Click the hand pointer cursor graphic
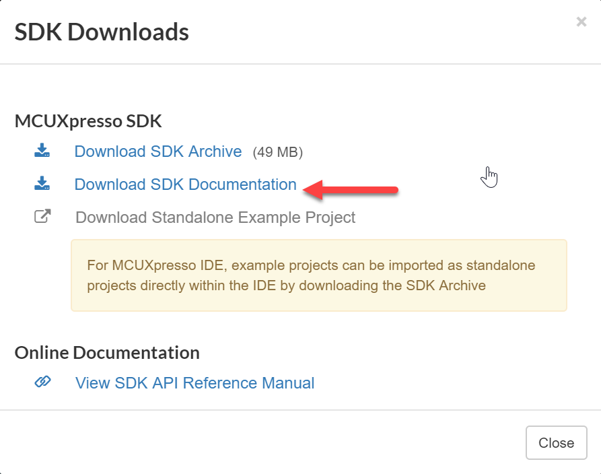Viewport: 601px width, 474px height. [489, 177]
